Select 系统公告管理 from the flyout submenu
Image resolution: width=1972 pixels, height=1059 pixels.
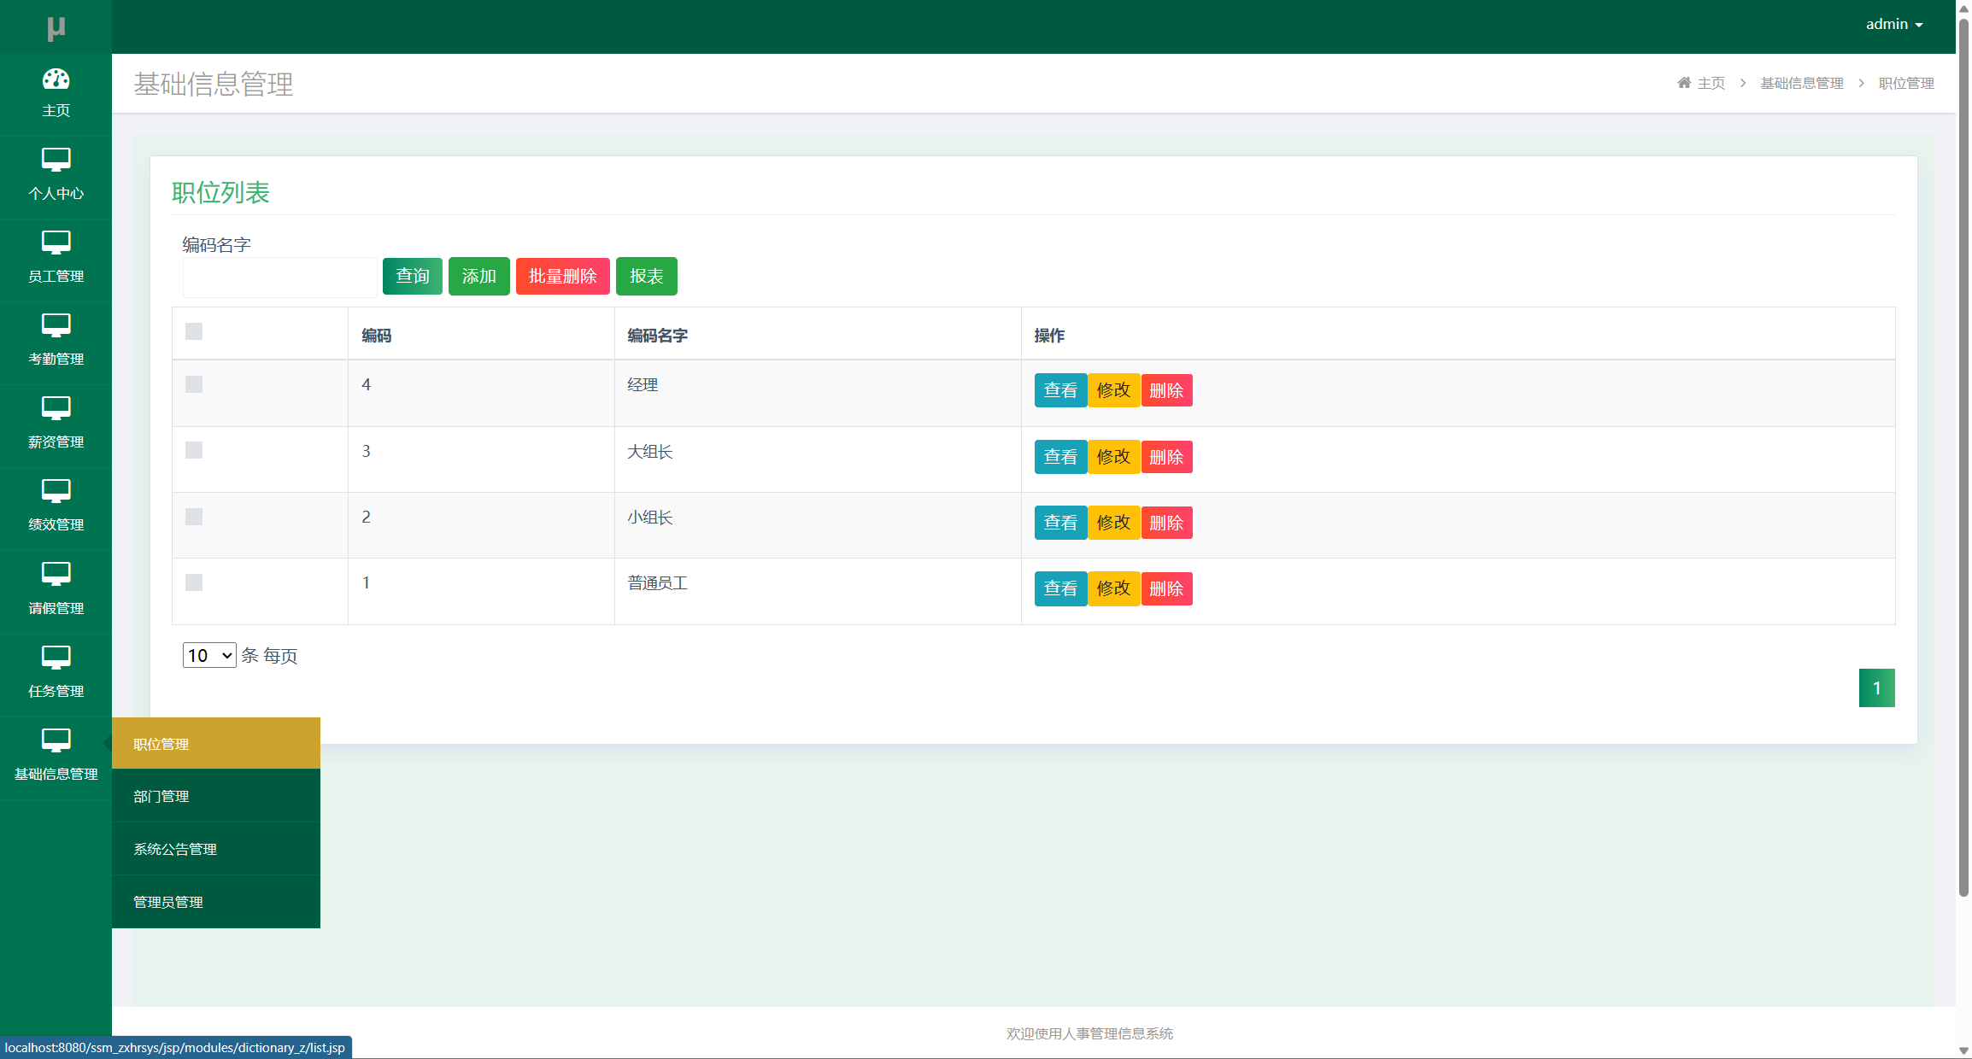pos(175,849)
